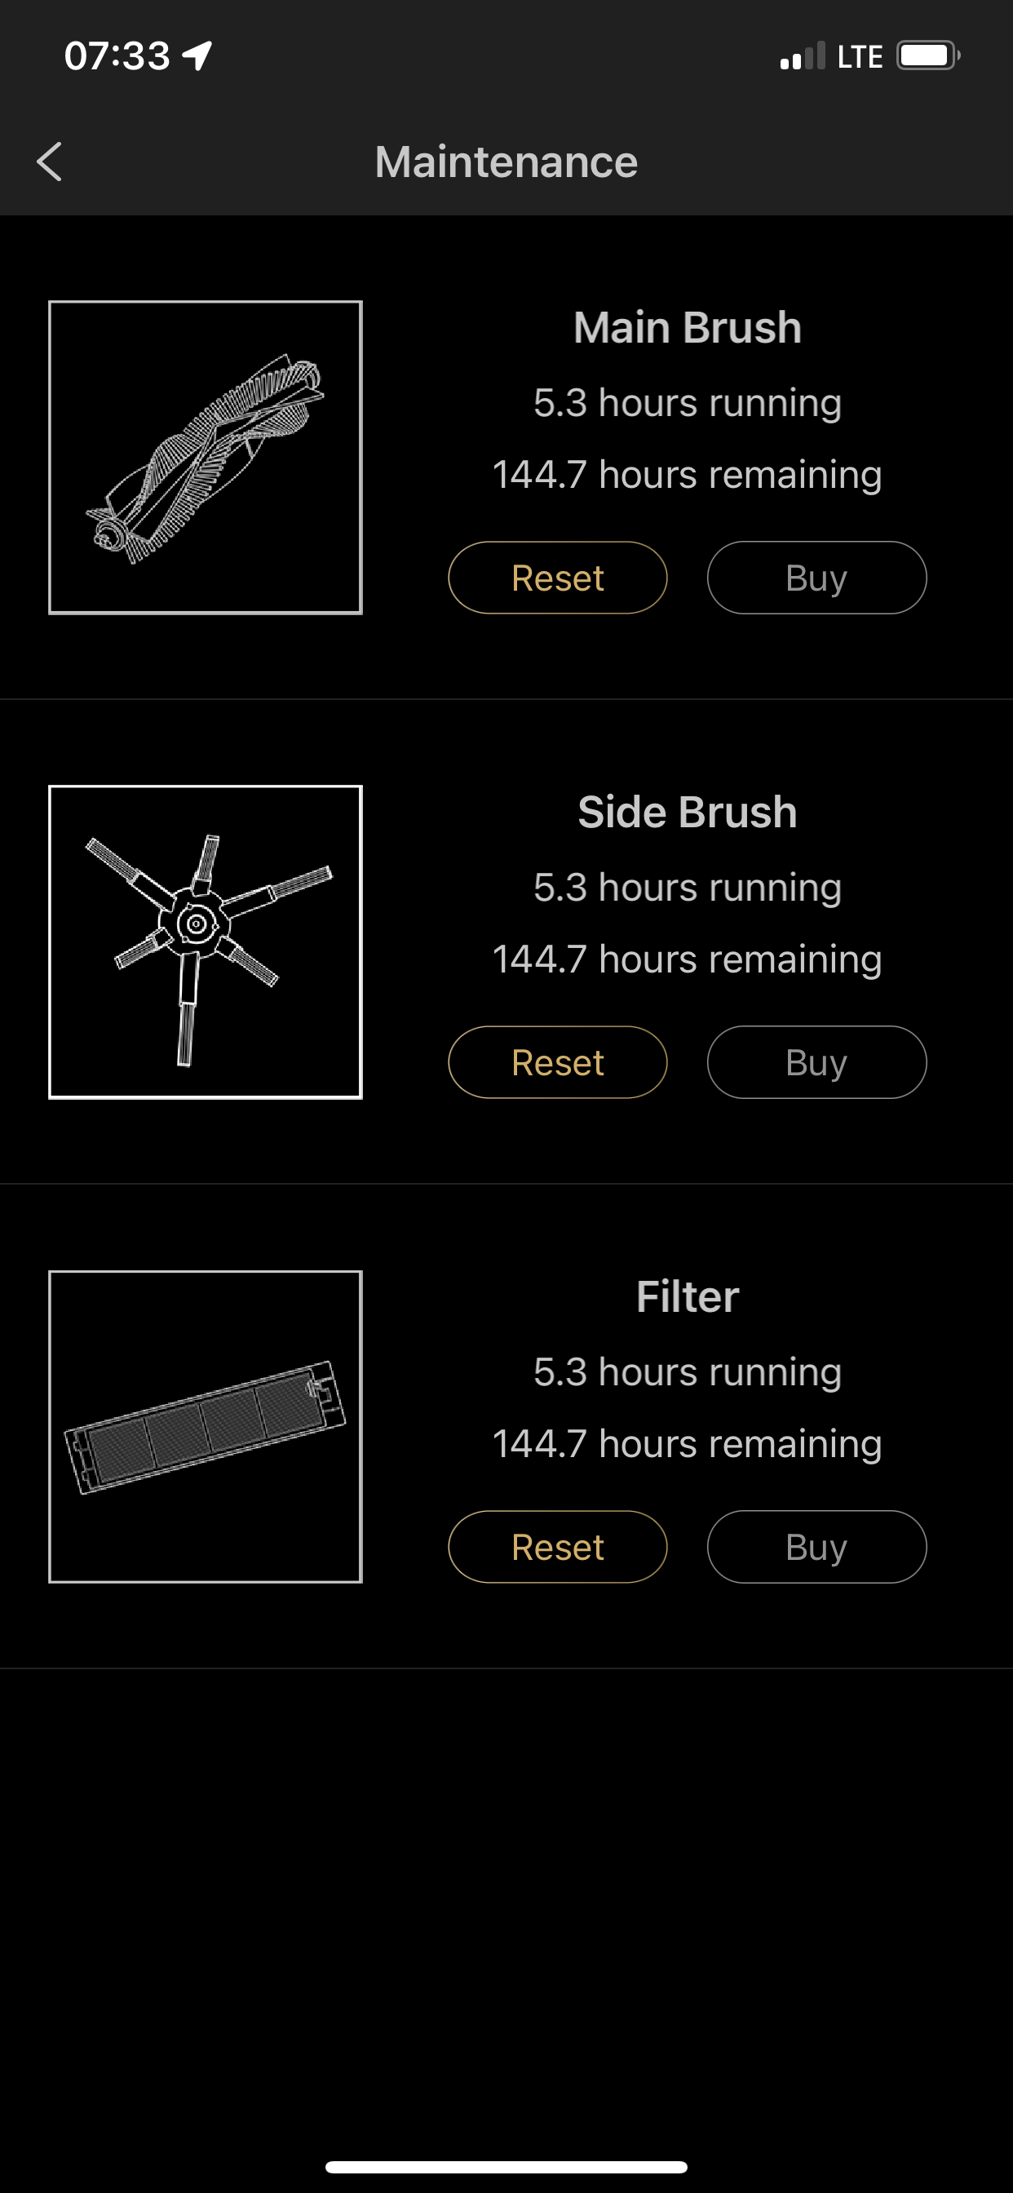Tap the Maintenance page title

pyautogui.click(x=506, y=162)
